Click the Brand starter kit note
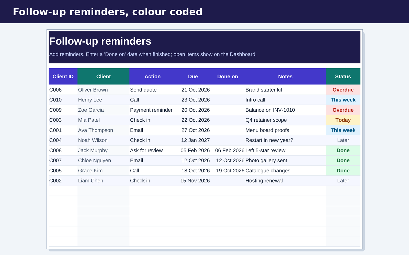 pos(285,90)
